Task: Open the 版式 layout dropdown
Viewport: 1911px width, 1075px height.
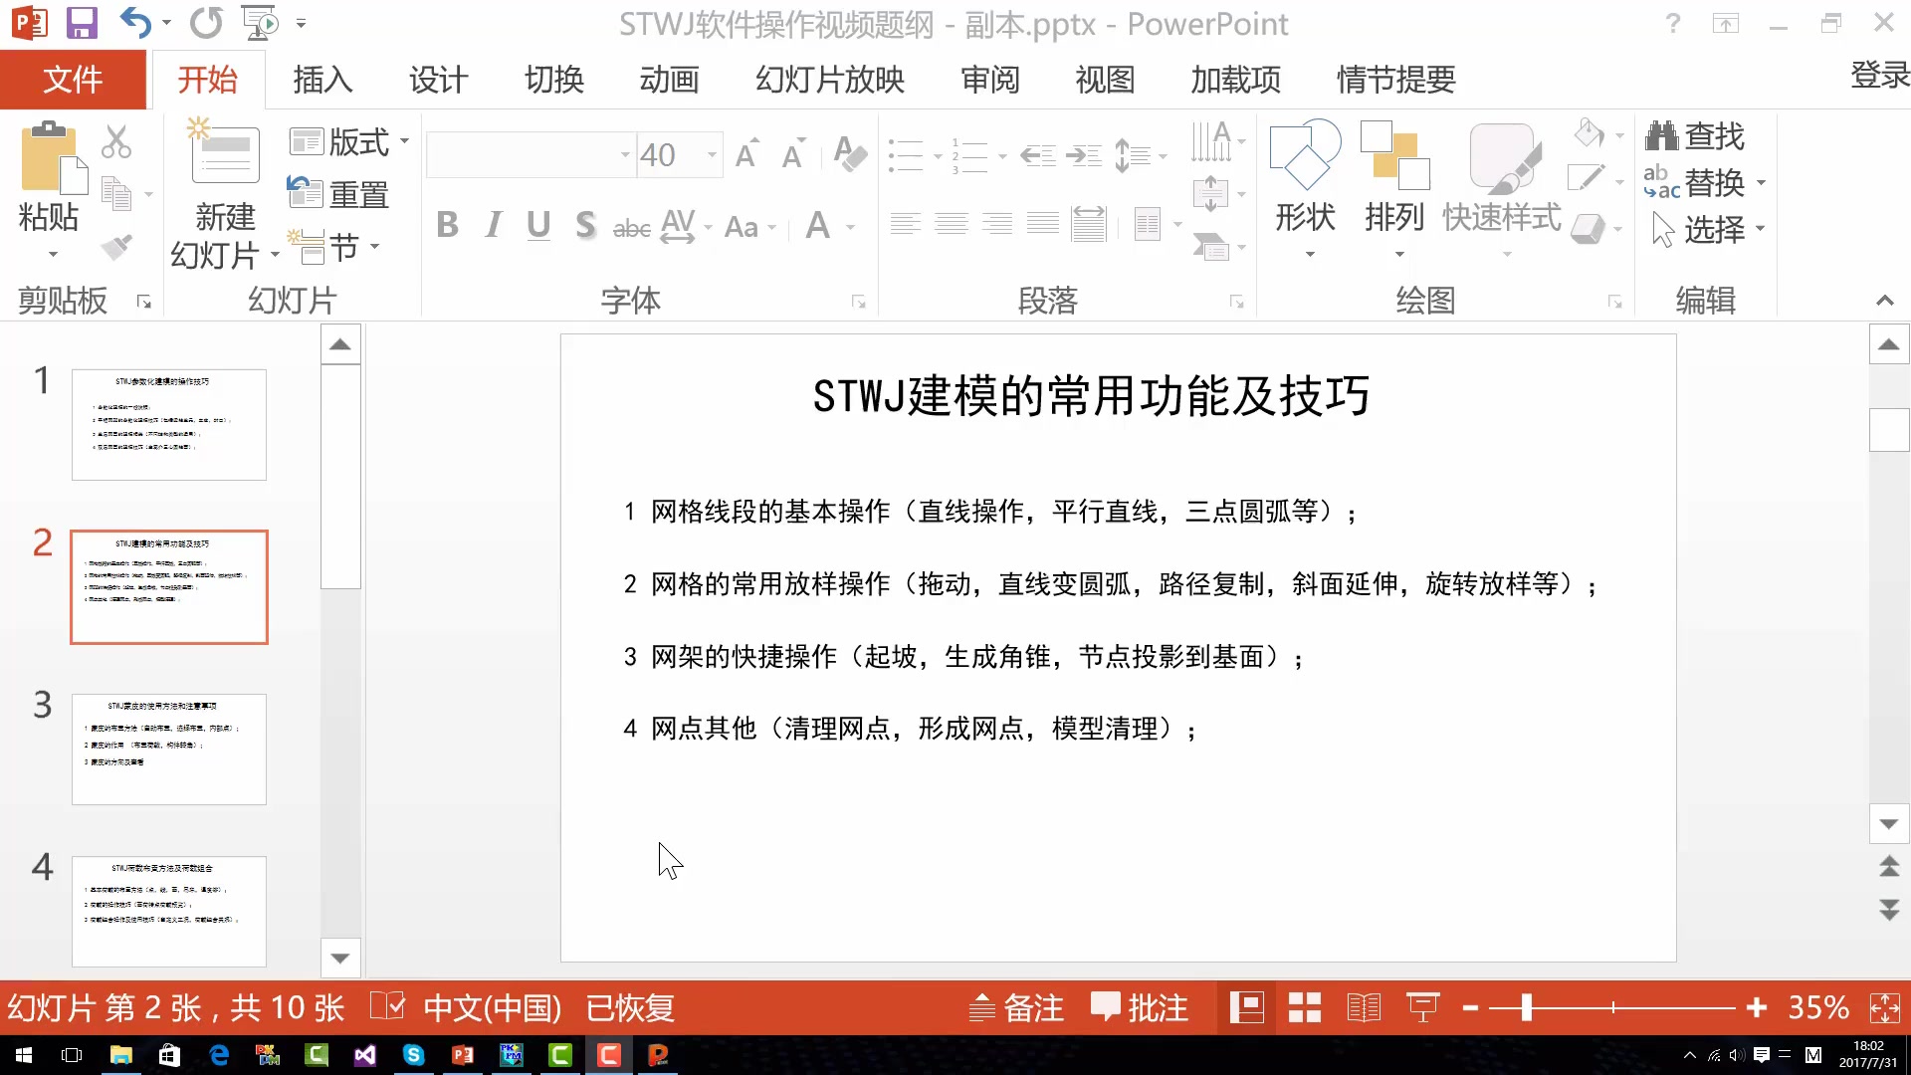Action: (349, 141)
